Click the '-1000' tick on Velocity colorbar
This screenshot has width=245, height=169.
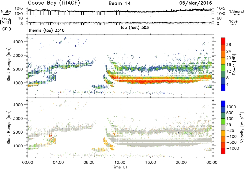232,148
